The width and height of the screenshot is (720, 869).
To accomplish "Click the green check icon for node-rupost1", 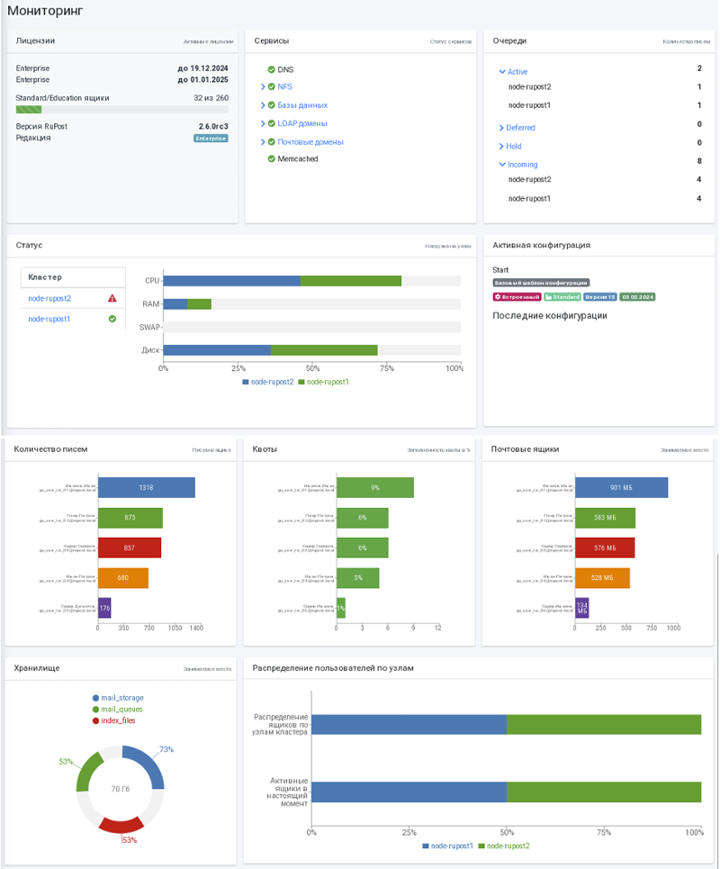I will click(x=112, y=319).
